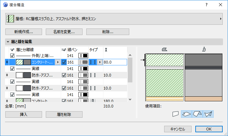Toggle checkbox of second 実線 line pen 161
228x136 pixels.
tap(12, 82)
